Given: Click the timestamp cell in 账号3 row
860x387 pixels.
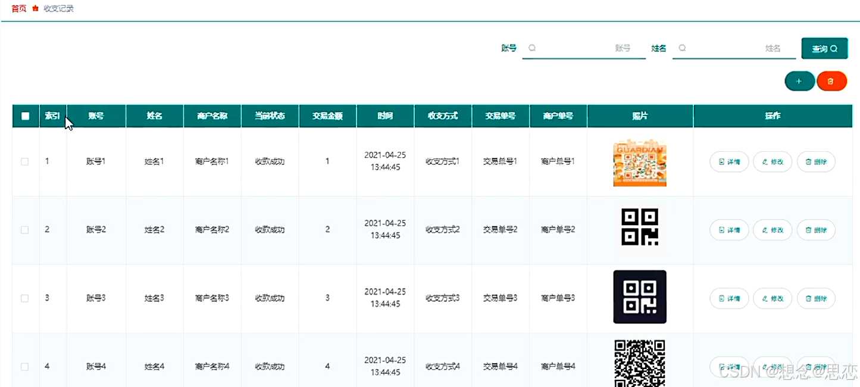Looking at the screenshot, I should [385, 298].
